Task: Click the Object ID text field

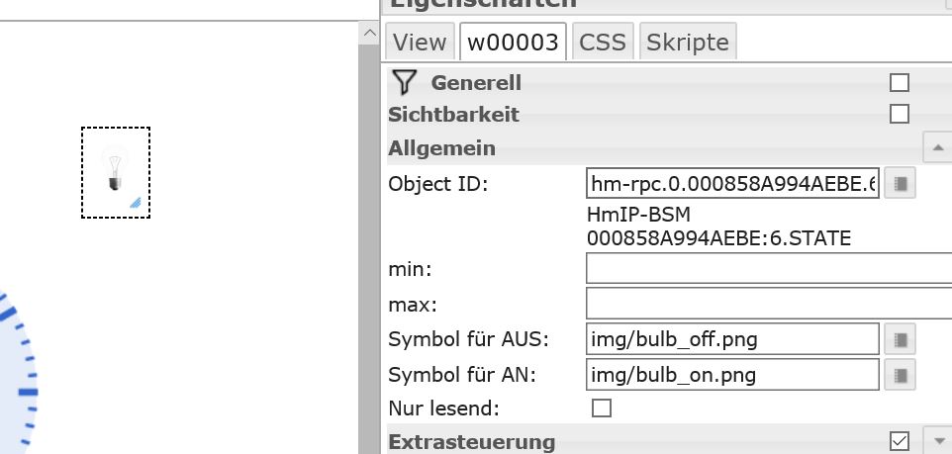Action: 732,184
